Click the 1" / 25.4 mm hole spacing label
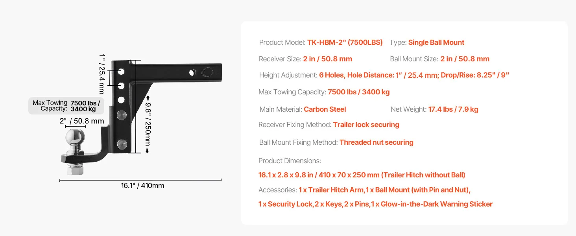The width and height of the screenshot is (576, 236). coord(102,74)
